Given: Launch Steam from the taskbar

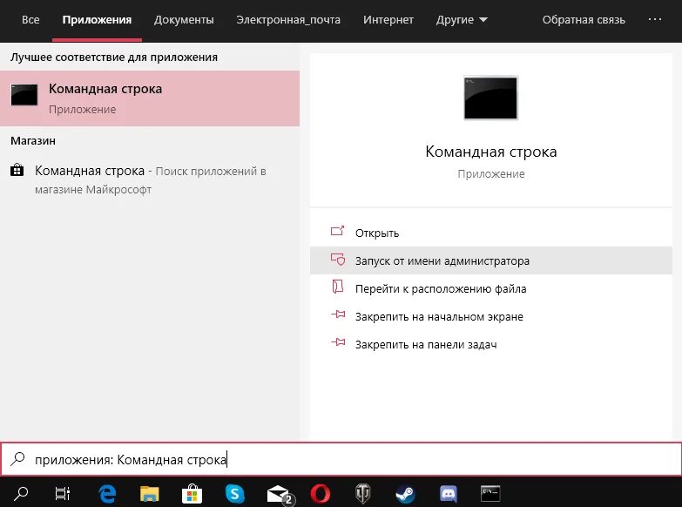Looking at the screenshot, I should 405,494.
